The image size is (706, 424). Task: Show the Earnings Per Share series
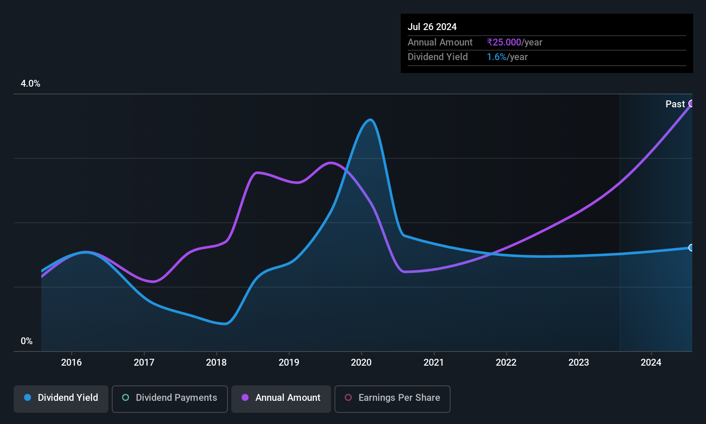[x=392, y=399]
